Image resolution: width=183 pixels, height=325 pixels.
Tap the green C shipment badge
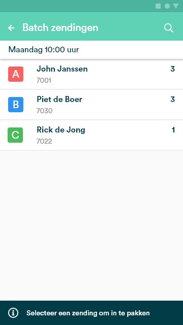15,135
